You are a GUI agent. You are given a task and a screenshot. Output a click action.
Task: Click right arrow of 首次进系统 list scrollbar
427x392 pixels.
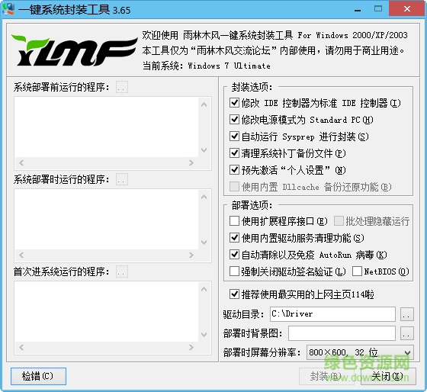tap(191, 347)
